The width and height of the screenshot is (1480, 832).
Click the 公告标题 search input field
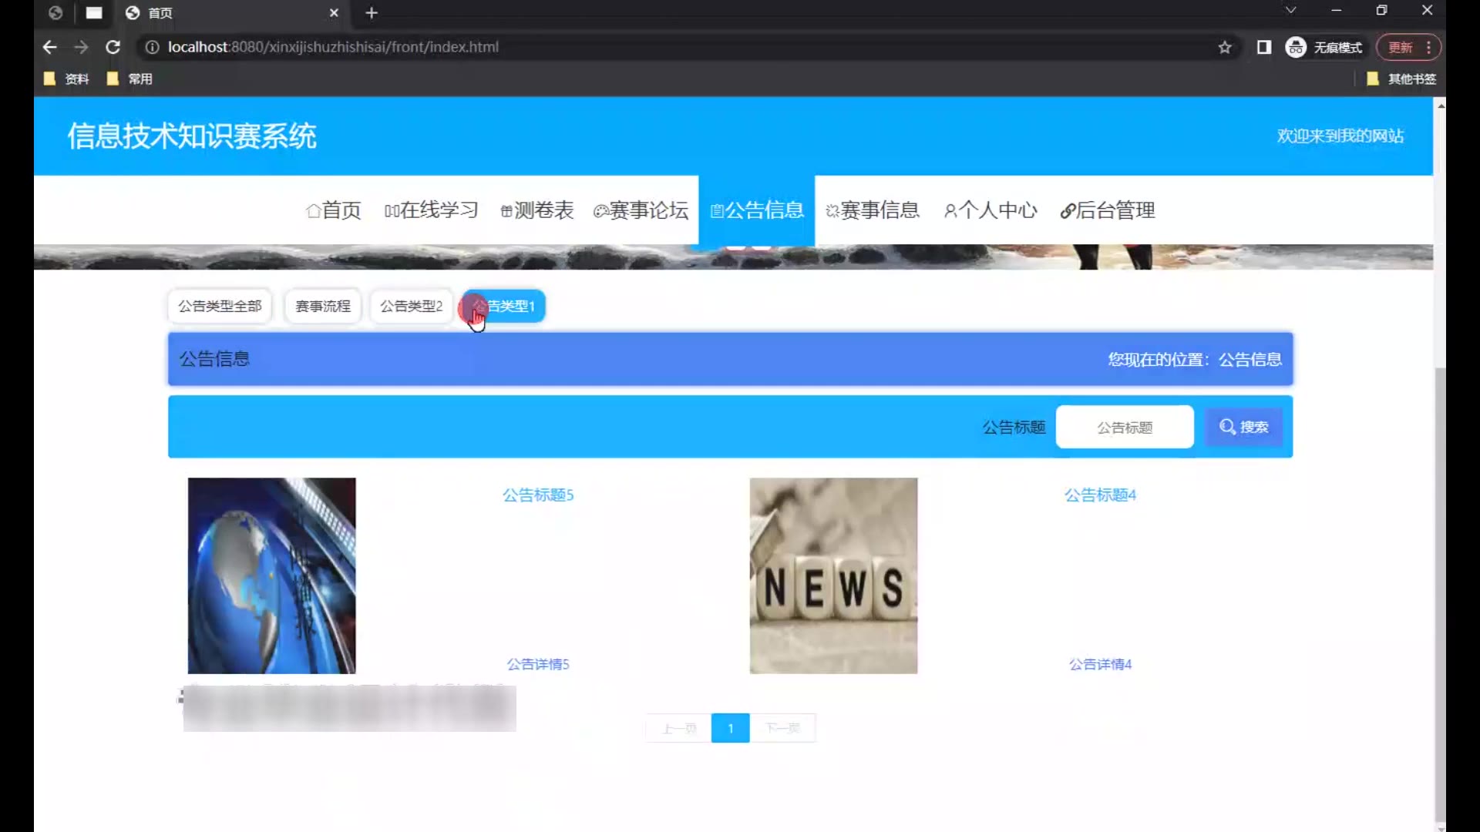pos(1124,427)
